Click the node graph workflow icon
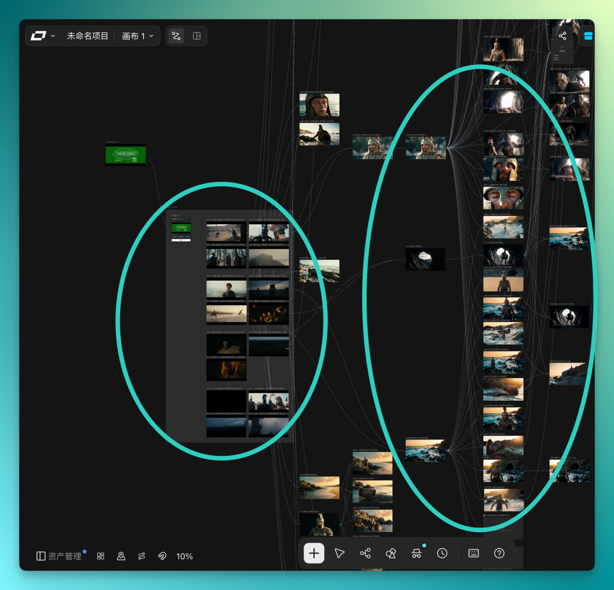This screenshot has height=590, width=614. click(366, 553)
